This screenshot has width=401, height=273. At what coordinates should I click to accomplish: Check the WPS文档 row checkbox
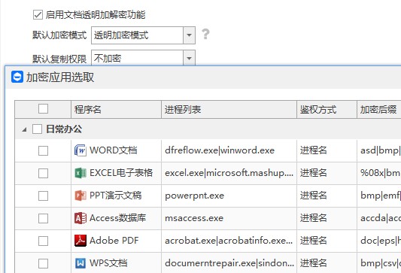43,263
